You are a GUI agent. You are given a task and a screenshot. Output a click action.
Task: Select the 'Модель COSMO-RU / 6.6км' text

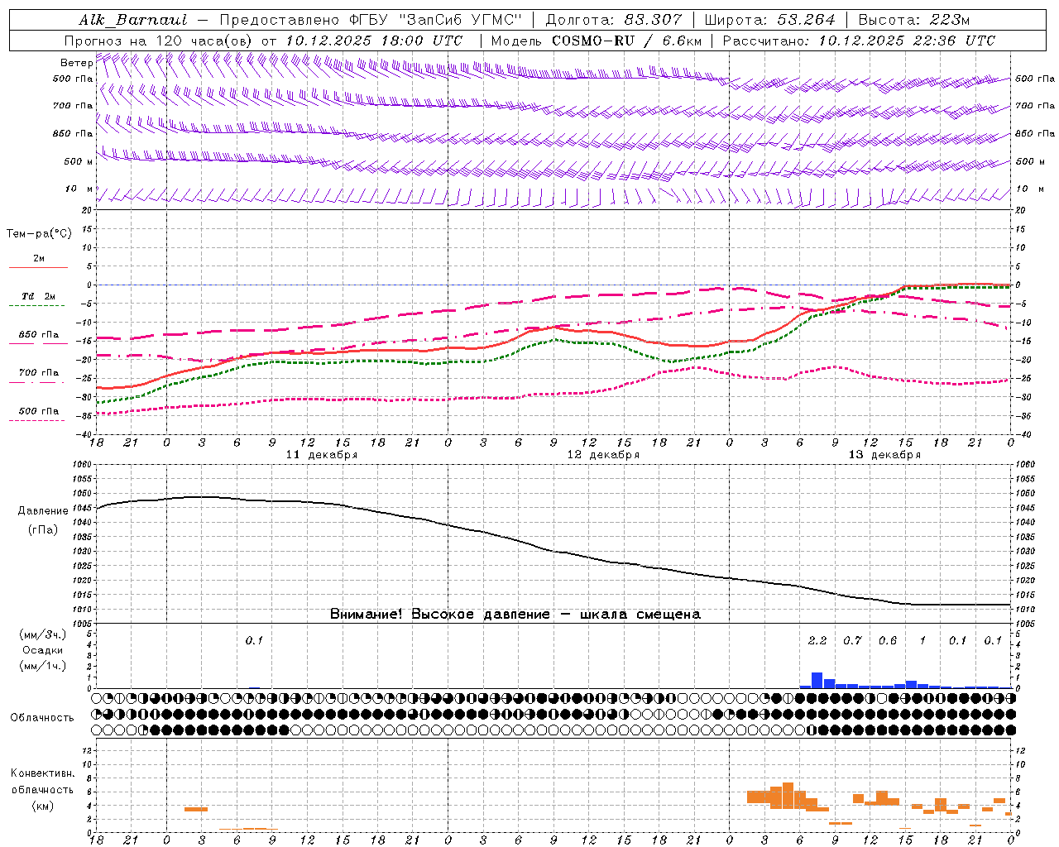(x=596, y=41)
